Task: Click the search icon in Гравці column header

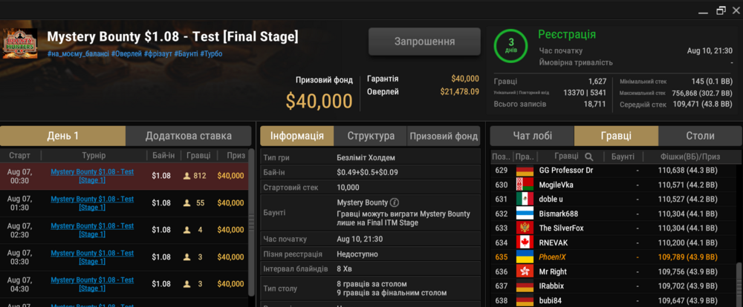Action: [588, 156]
